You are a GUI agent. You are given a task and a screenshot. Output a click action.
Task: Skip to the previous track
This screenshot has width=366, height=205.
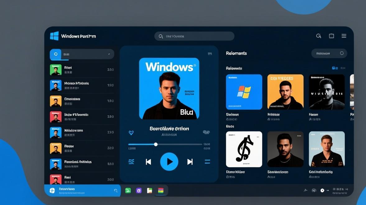(148, 162)
